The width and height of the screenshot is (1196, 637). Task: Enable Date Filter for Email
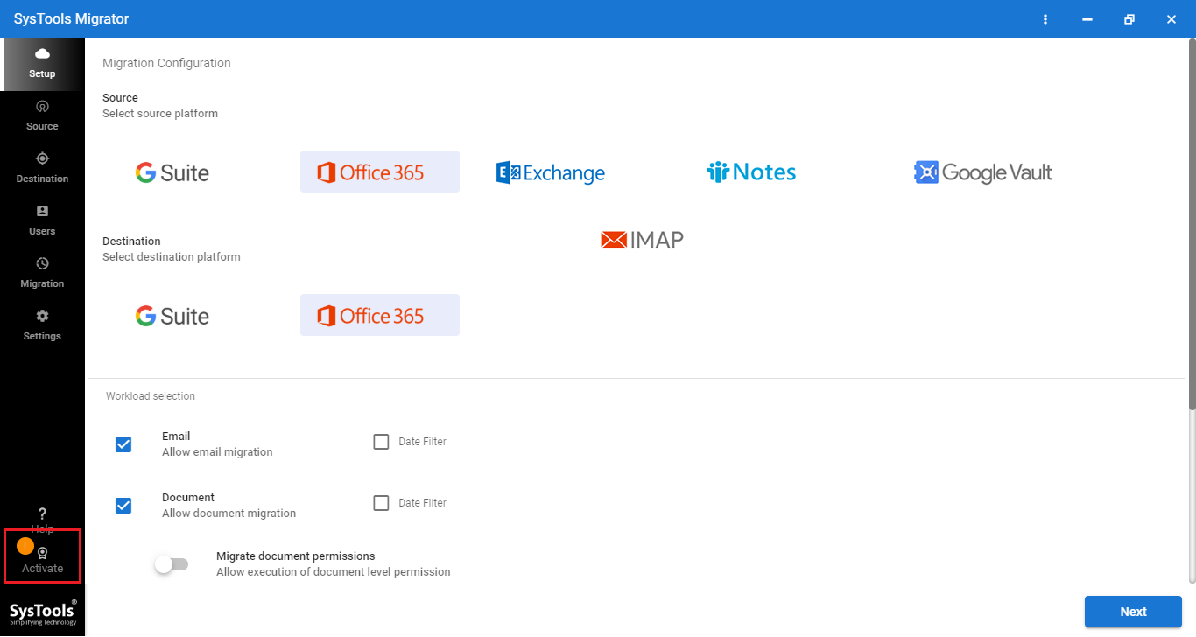(381, 442)
